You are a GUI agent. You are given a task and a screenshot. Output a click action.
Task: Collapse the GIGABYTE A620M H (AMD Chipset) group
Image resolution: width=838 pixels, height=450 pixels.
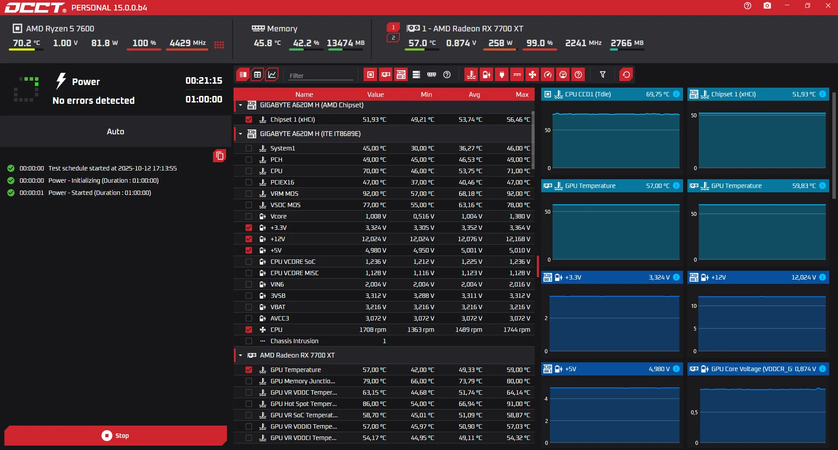pos(240,105)
